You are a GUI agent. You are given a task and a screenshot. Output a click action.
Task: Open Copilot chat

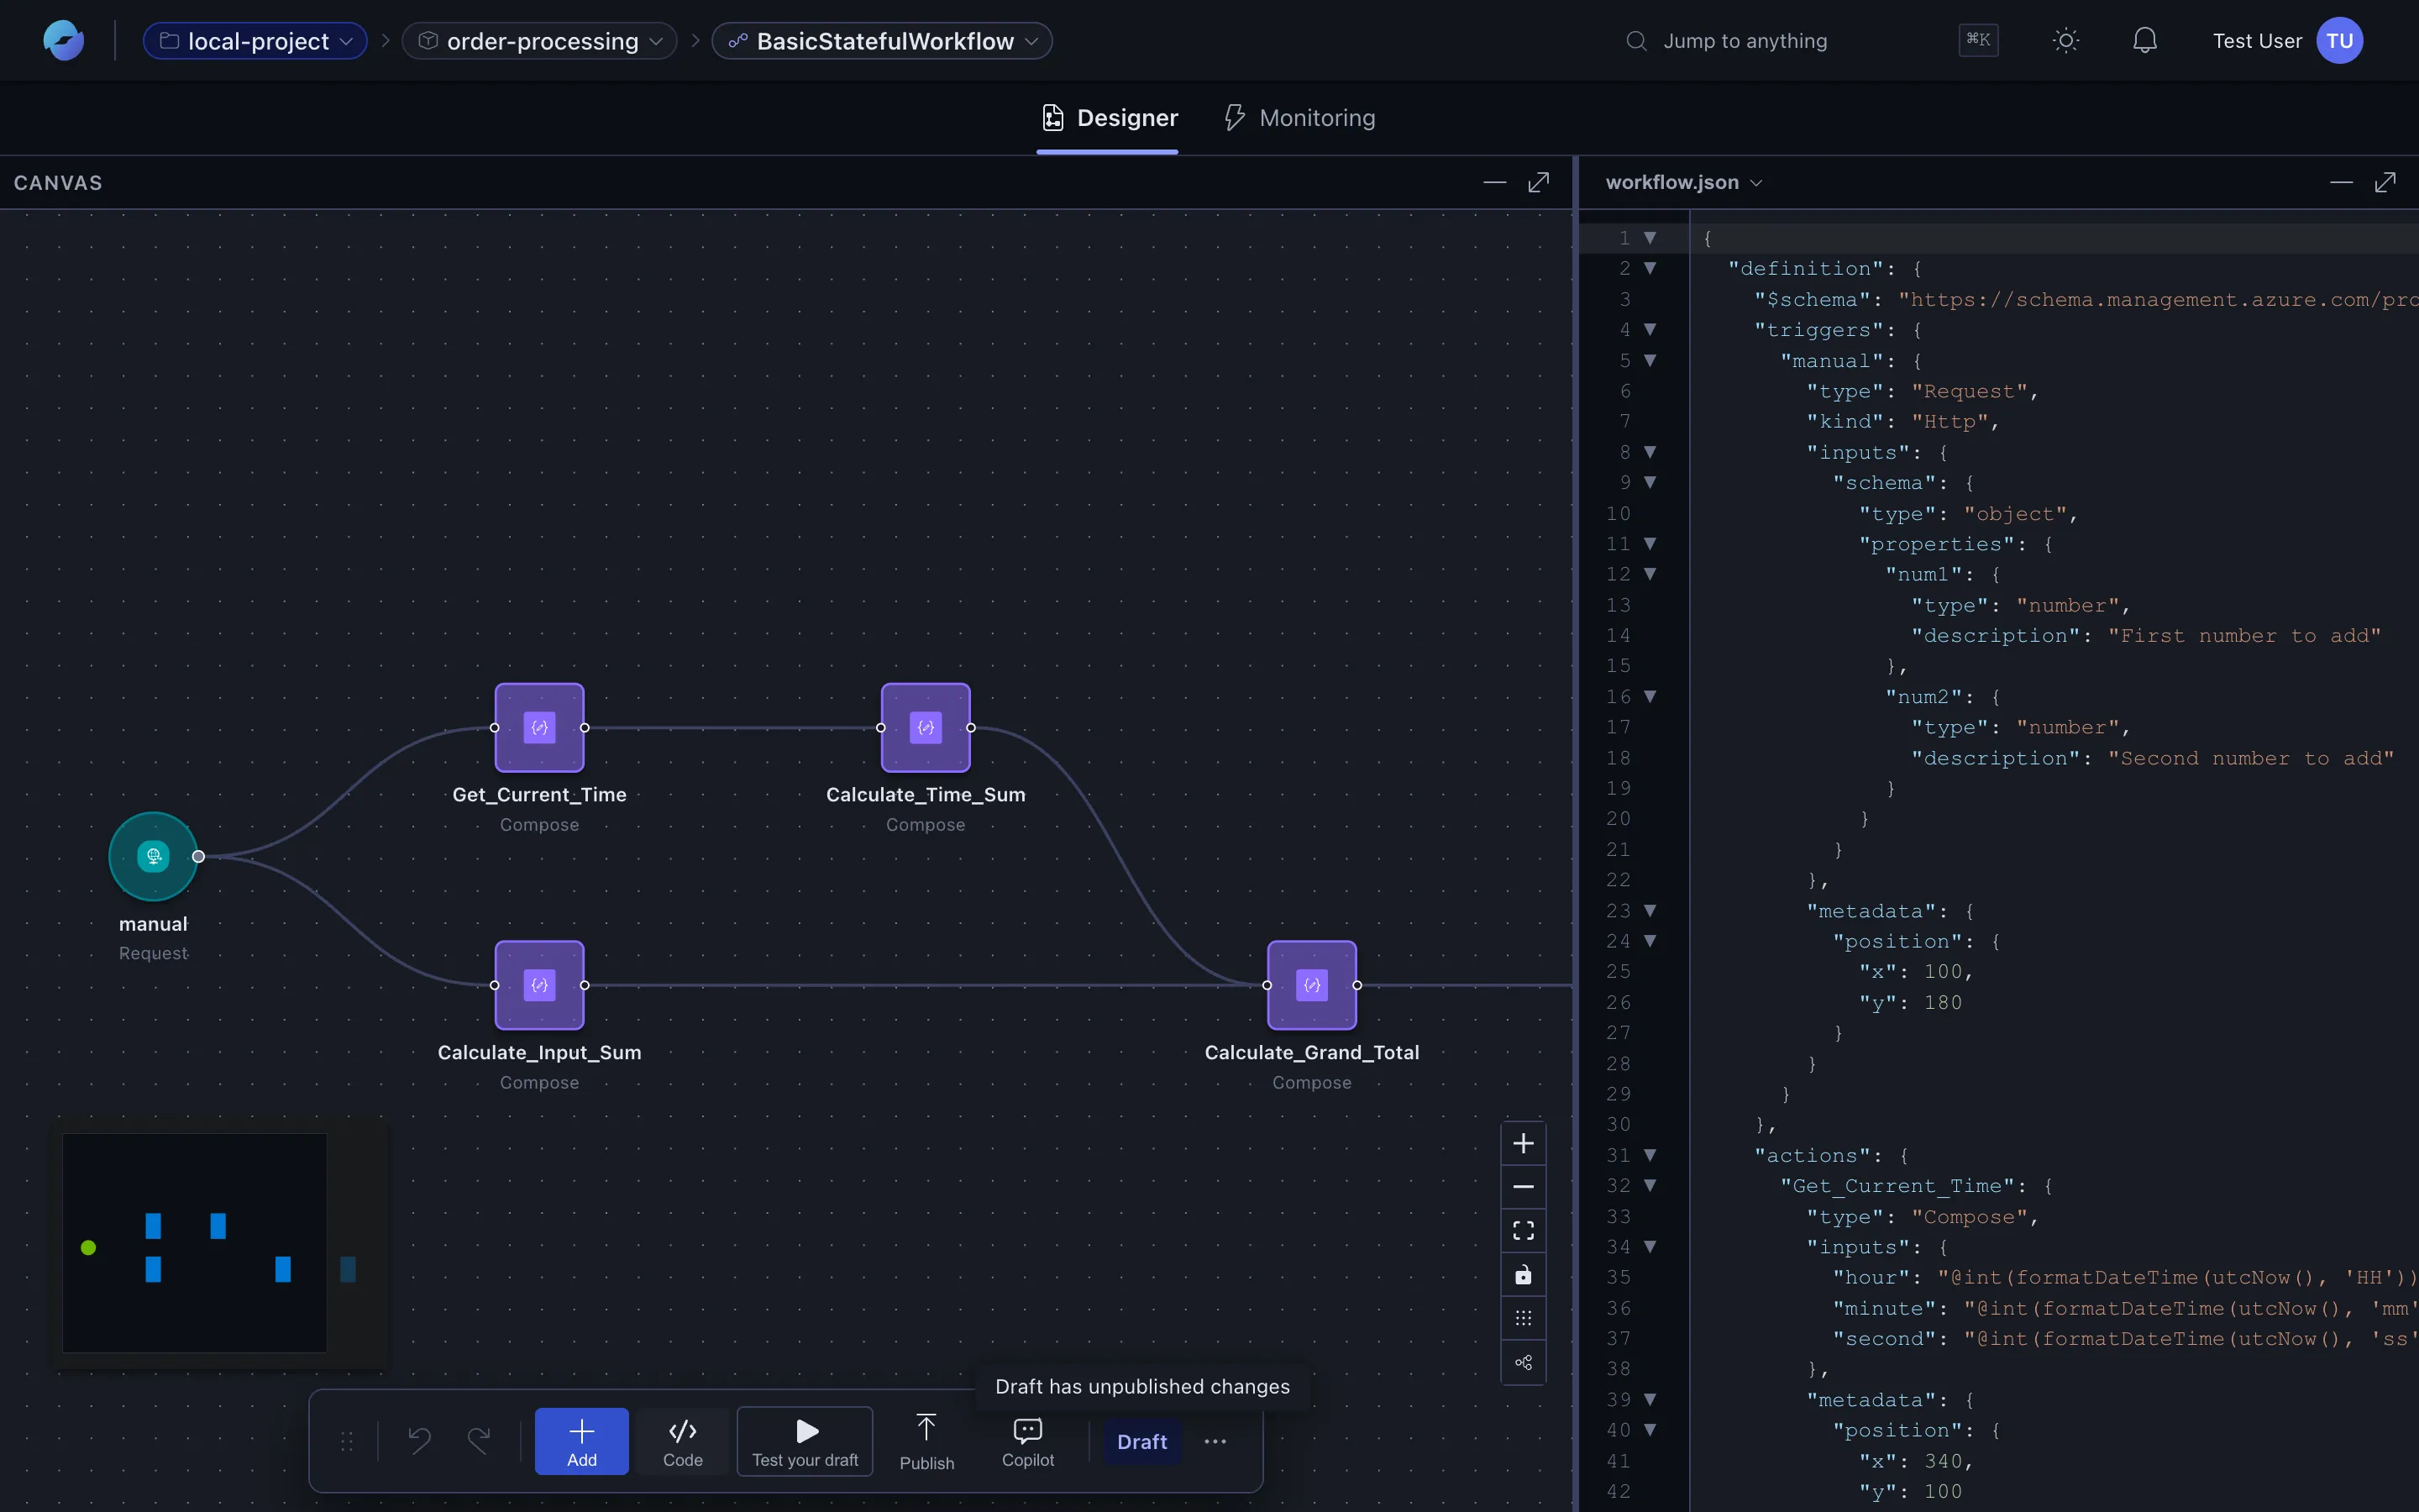(1027, 1441)
